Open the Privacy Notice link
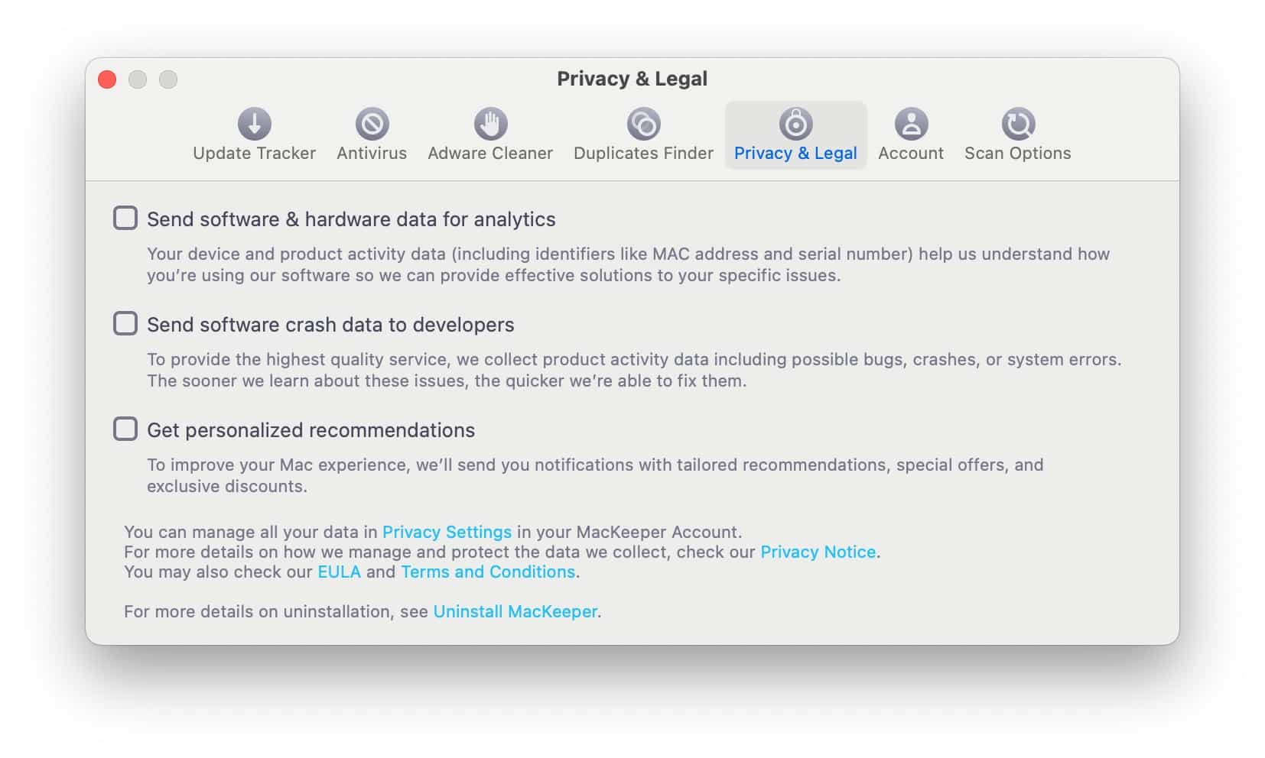The height and width of the screenshot is (758, 1265). tap(818, 552)
